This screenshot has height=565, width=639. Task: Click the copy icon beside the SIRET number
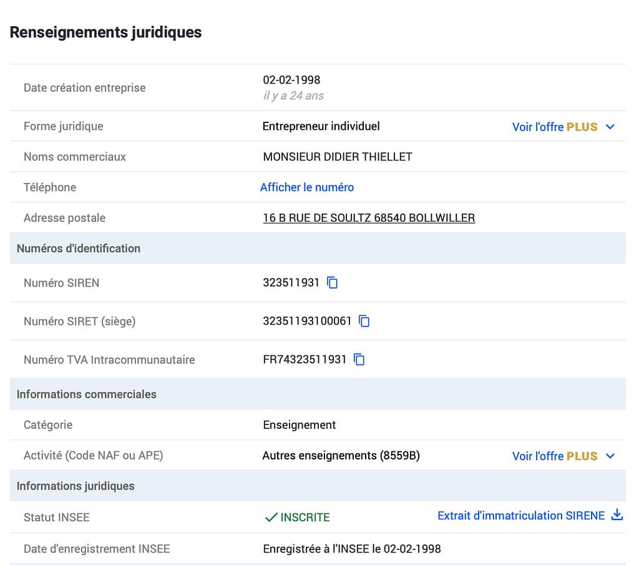[364, 322]
